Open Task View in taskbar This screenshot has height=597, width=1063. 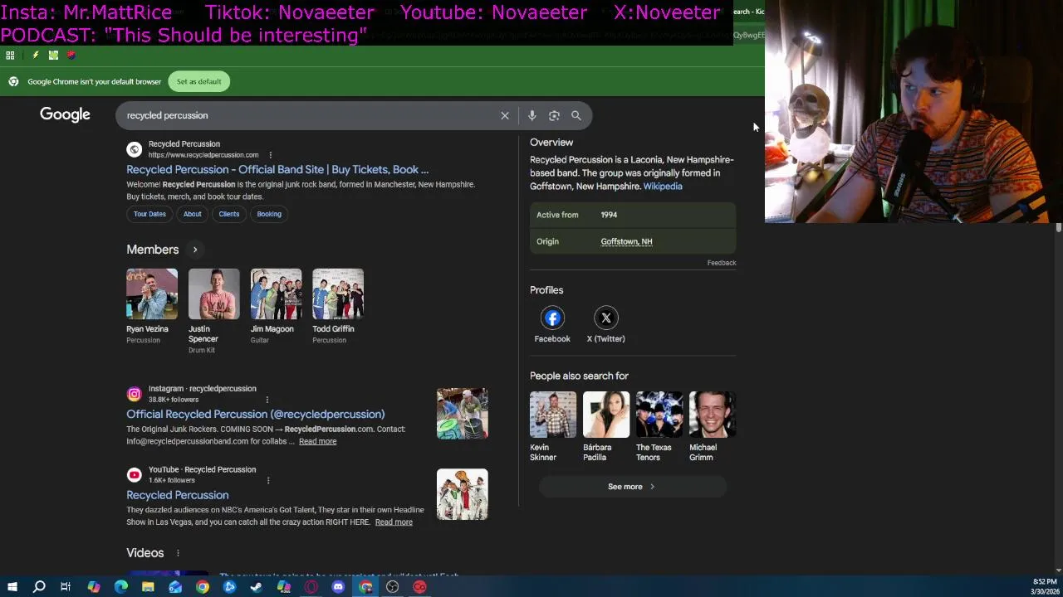66,587
